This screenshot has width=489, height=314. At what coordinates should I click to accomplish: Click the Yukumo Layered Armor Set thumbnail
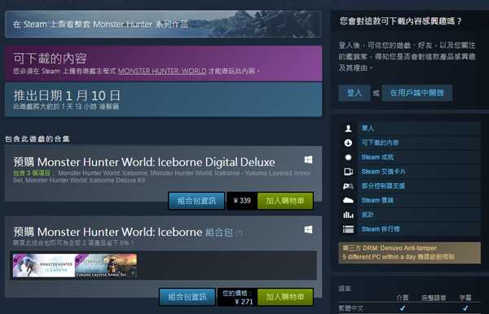coord(106,265)
